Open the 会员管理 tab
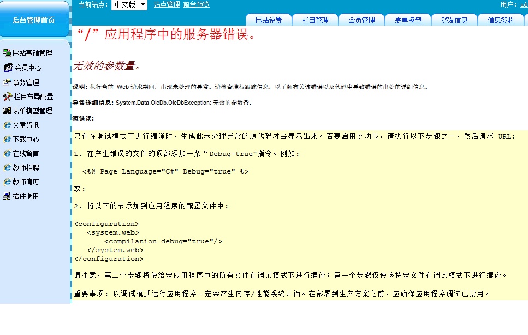 [361, 20]
